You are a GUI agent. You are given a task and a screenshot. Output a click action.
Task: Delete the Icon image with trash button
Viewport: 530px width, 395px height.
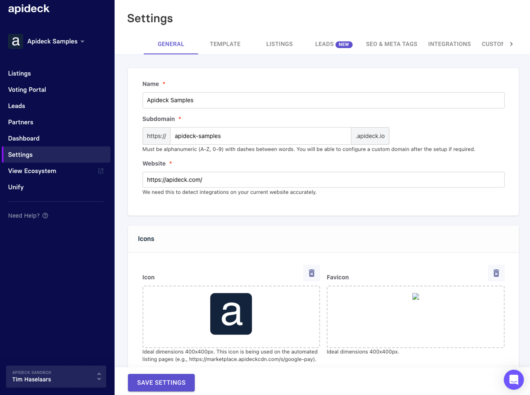312,273
